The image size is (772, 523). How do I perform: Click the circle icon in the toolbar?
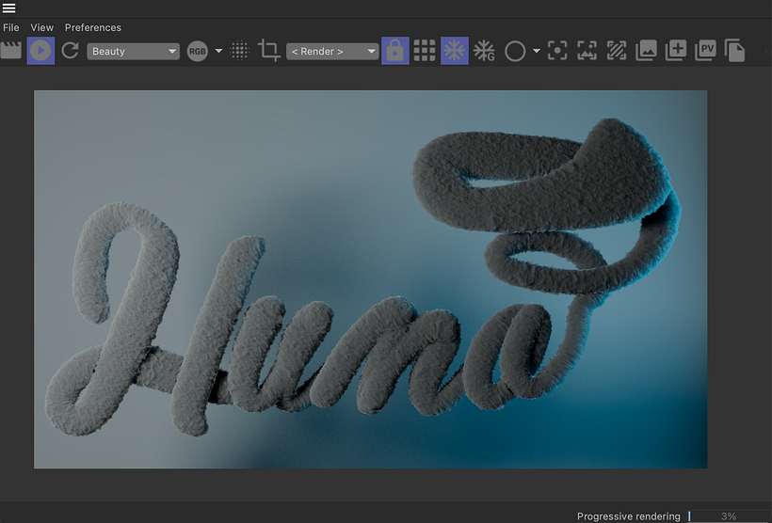point(515,51)
